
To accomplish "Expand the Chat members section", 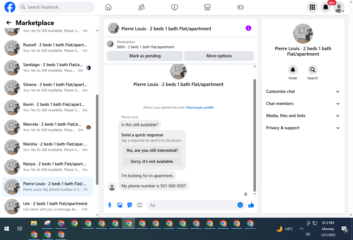I will pyautogui.click(x=303, y=104).
